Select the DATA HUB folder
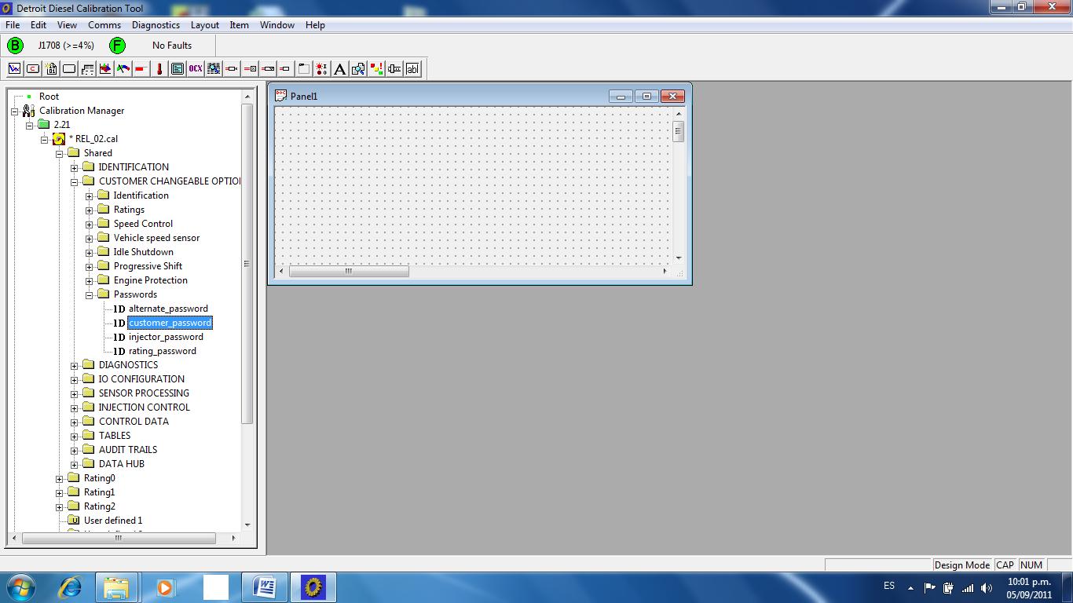The width and height of the screenshot is (1073, 603). click(x=122, y=464)
